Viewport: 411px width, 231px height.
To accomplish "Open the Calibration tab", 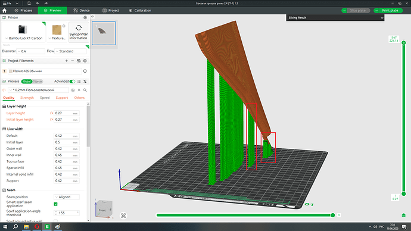I will 140,11.
